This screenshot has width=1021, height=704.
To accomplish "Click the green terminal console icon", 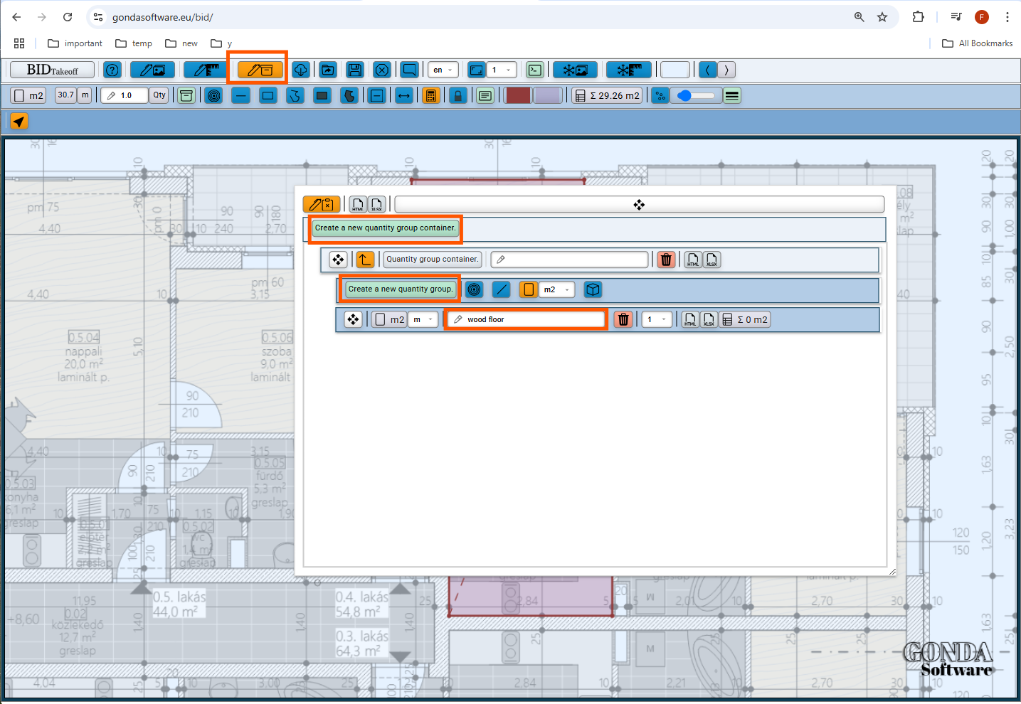I will [x=534, y=70].
